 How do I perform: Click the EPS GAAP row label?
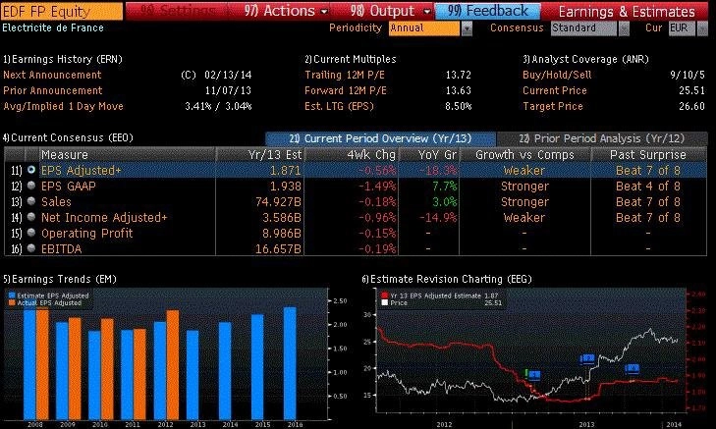[x=69, y=187]
